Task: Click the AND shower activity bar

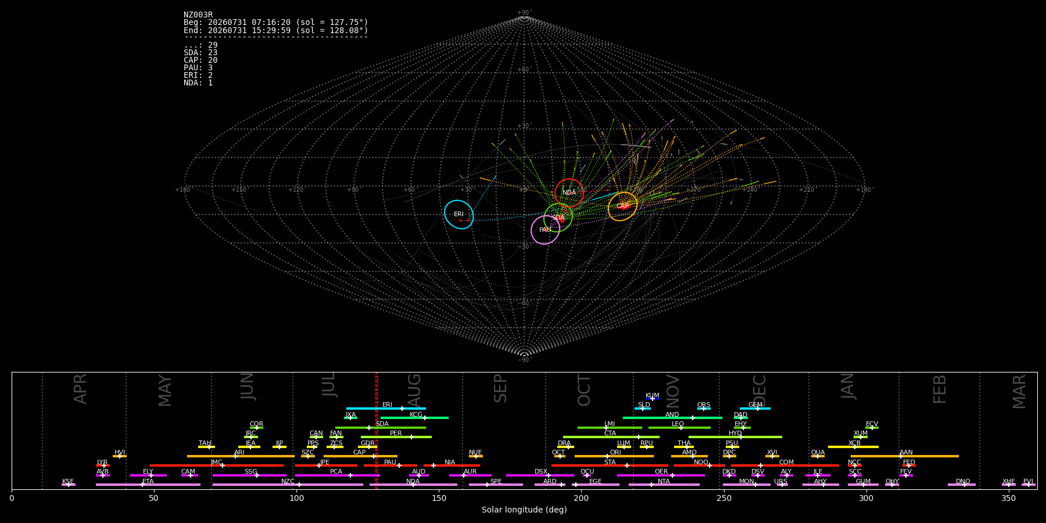Action: [x=672, y=418]
